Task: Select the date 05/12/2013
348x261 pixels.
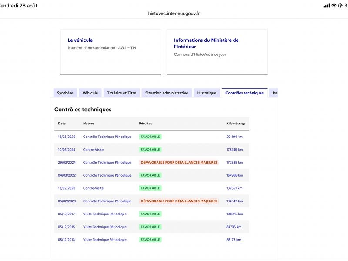Action: pyautogui.click(x=67, y=240)
